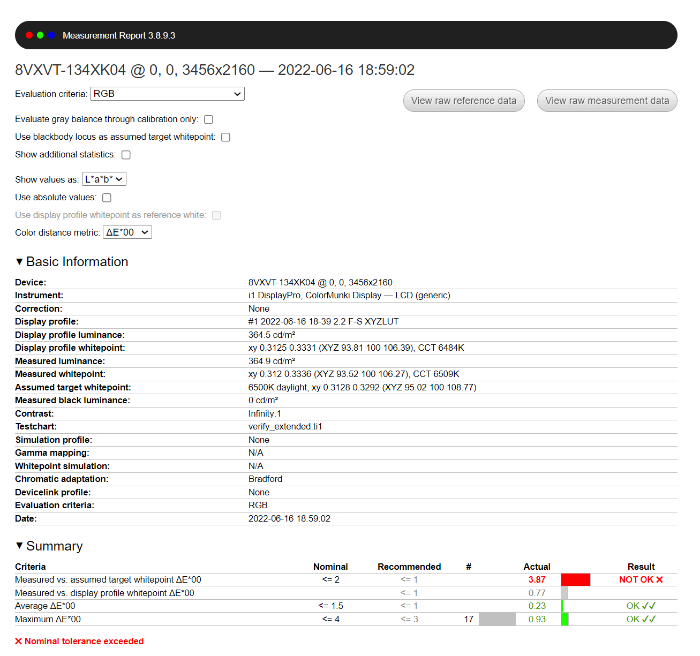Click the blue dot in the header
This screenshot has height=656, width=700.
tap(51, 35)
